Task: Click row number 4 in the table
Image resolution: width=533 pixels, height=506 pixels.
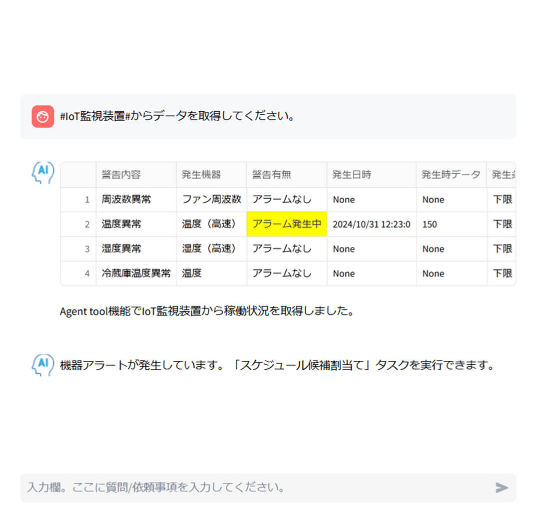Action: click(x=87, y=273)
